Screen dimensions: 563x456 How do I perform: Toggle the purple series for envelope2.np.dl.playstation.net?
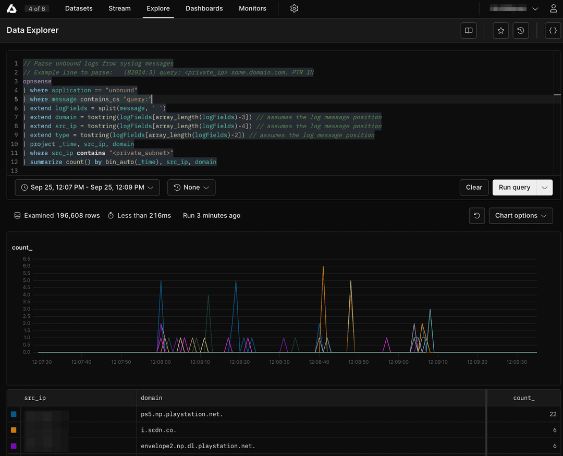point(13,446)
